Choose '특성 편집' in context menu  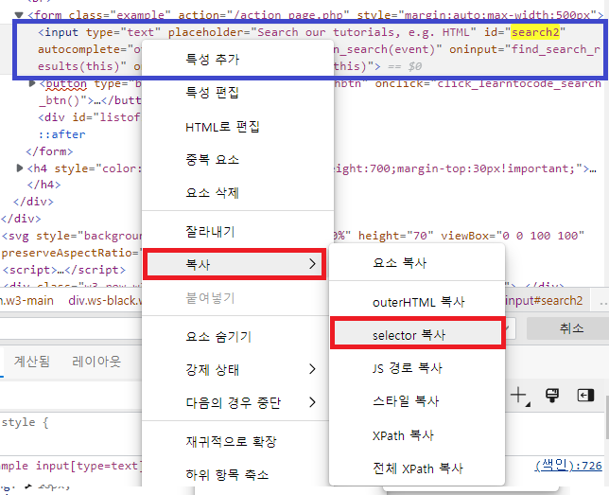click(x=237, y=93)
